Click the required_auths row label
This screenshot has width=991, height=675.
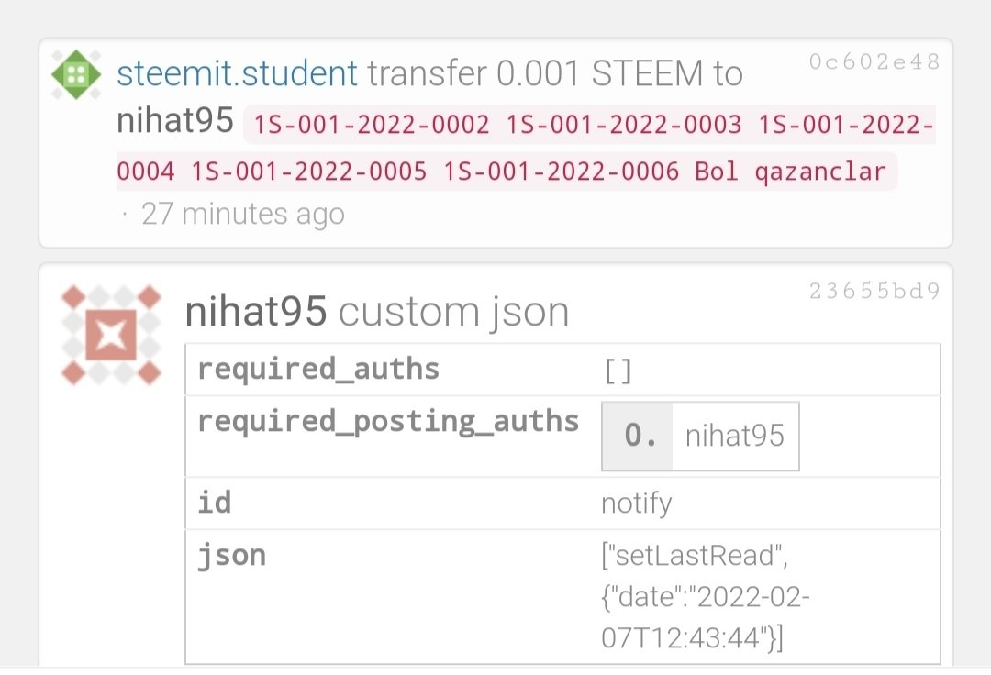pyautogui.click(x=317, y=369)
